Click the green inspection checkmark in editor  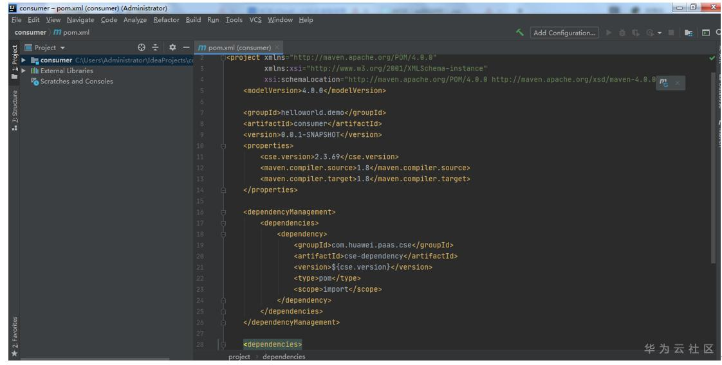tap(712, 58)
